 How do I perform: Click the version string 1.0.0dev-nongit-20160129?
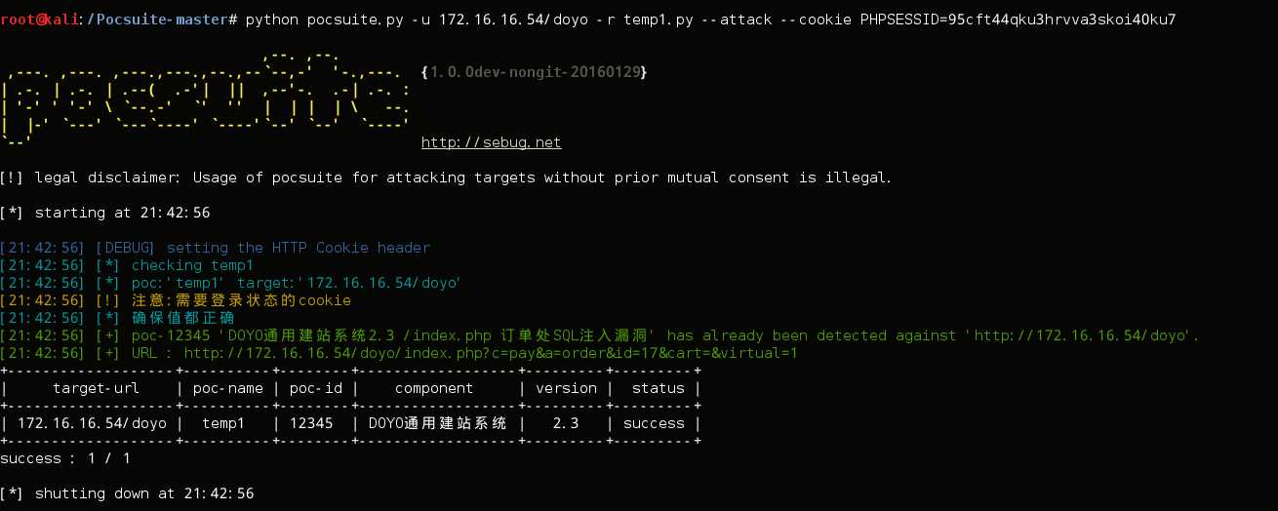coord(535,72)
